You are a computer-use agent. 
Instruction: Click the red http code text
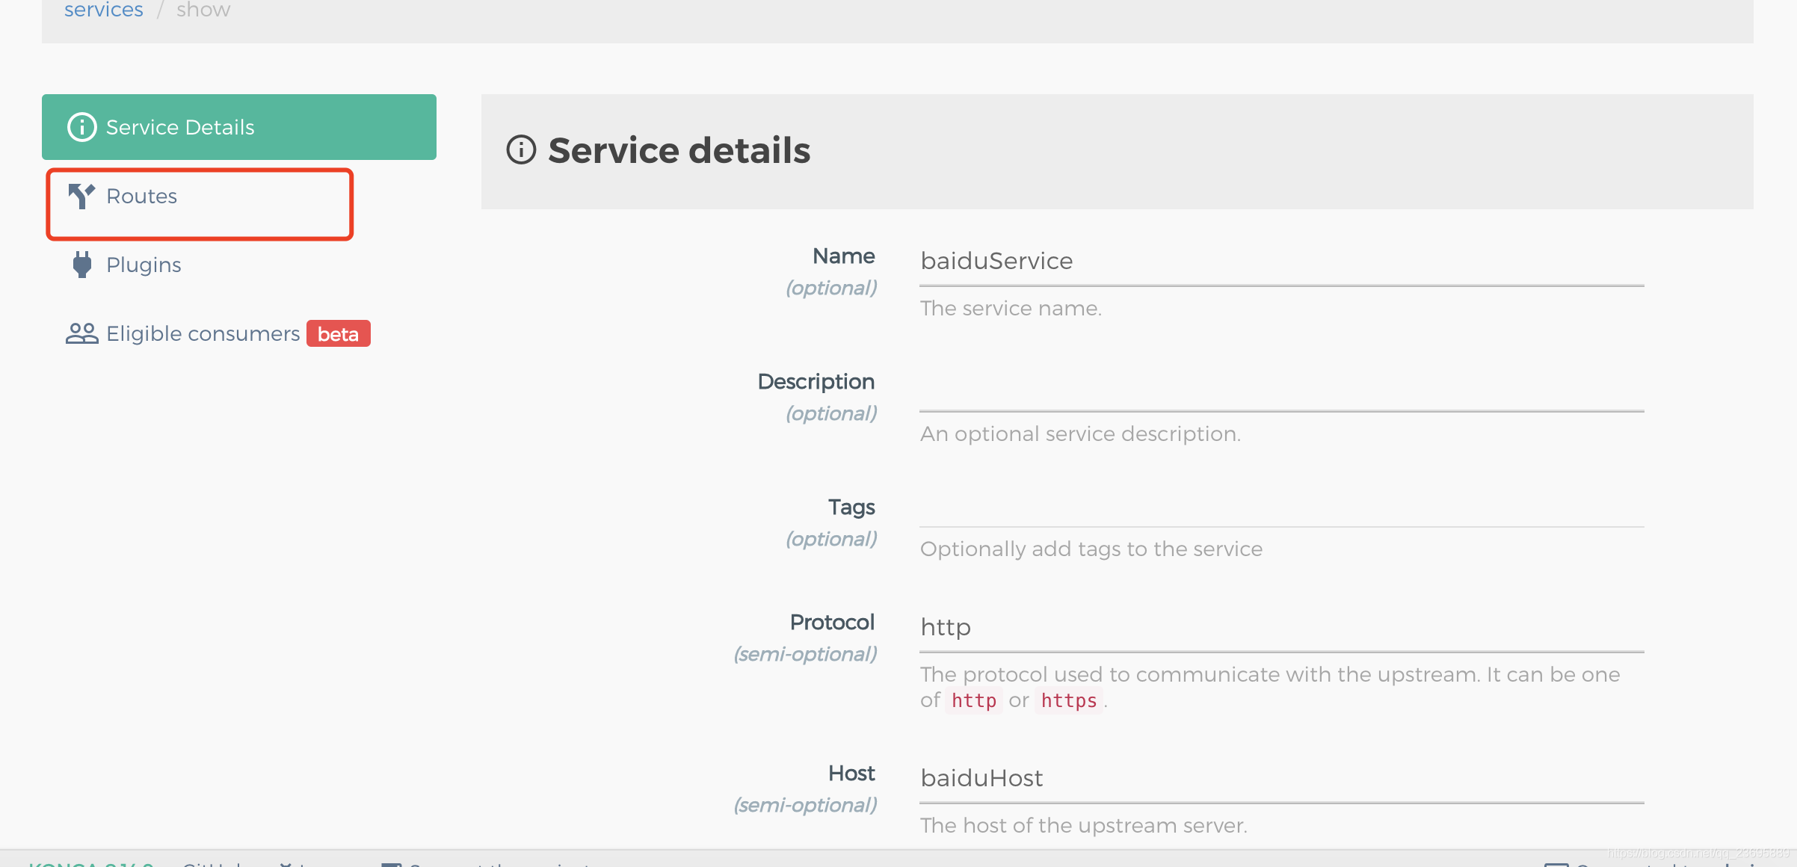click(973, 701)
